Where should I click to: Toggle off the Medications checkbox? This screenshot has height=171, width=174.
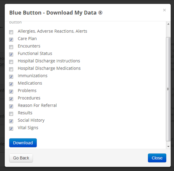pos(11,84)
